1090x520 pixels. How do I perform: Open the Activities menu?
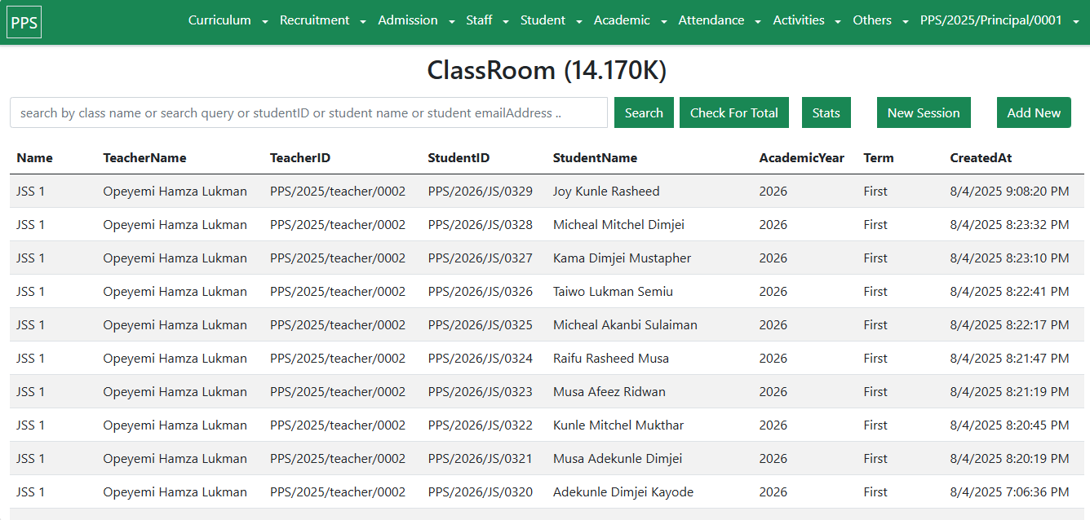pyautogui.click(x=807, y=20)
